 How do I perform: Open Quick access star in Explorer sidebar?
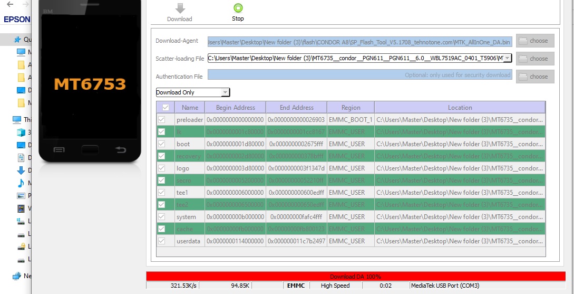[x=17, y=39]
